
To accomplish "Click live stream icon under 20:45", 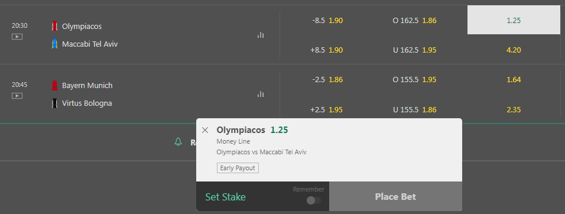I will point(17,95).
